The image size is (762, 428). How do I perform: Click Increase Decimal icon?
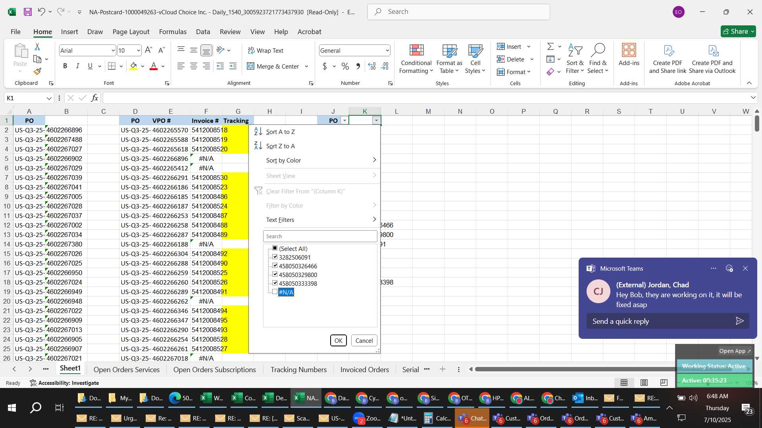tap(372, 66)
